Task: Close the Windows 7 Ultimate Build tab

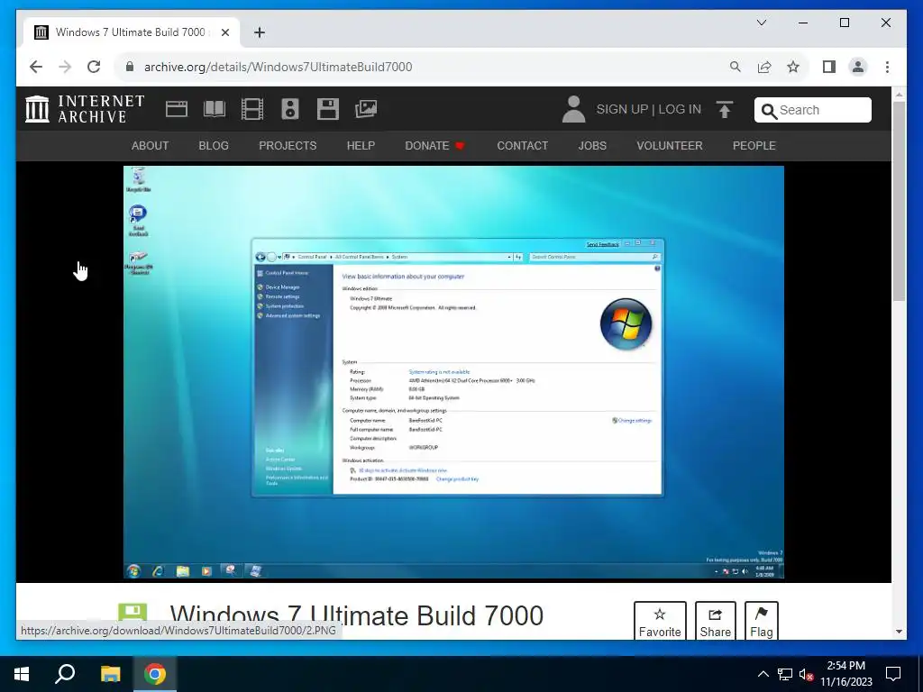Action: pyautogui.click(x=224, y=32)
